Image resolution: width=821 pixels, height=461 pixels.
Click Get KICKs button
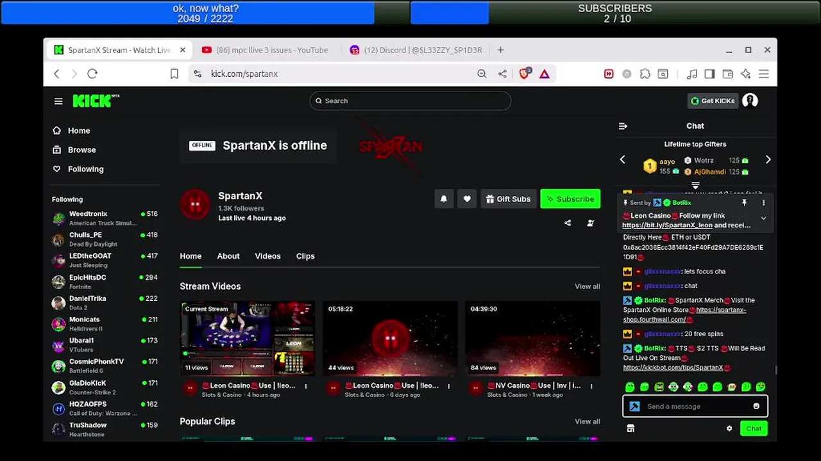[x=712, y=101]
